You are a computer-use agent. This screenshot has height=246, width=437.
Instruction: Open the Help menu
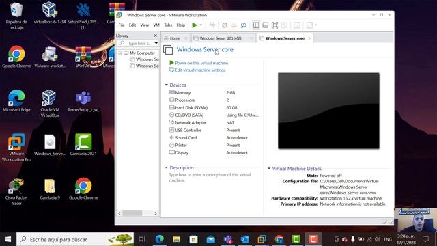(x=180, y=25)
